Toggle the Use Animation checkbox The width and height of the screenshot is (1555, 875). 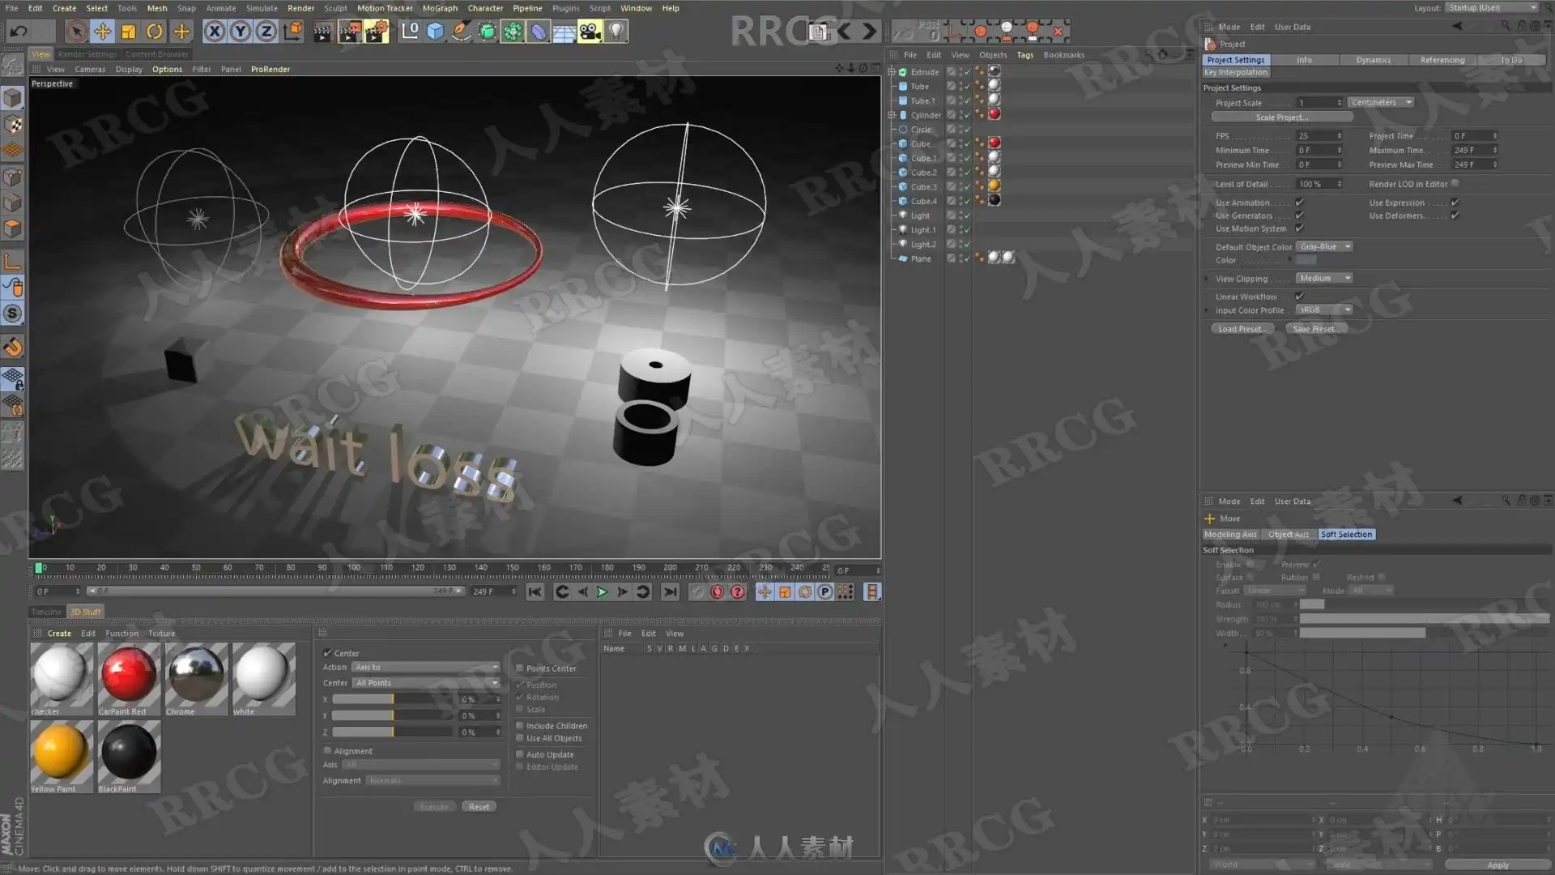pyautogui.click(x=1299, y=203)
